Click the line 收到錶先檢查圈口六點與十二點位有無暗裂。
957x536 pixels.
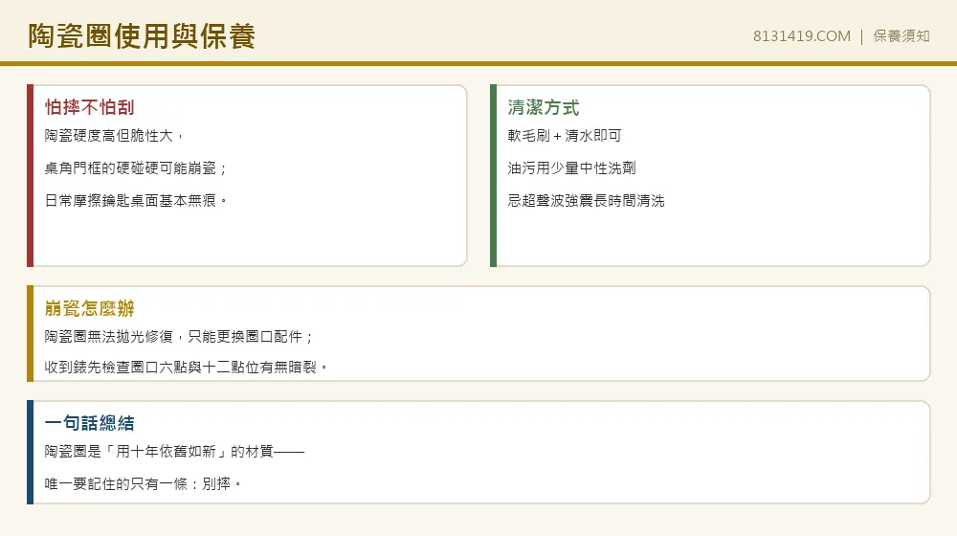(x=187, y=367)
